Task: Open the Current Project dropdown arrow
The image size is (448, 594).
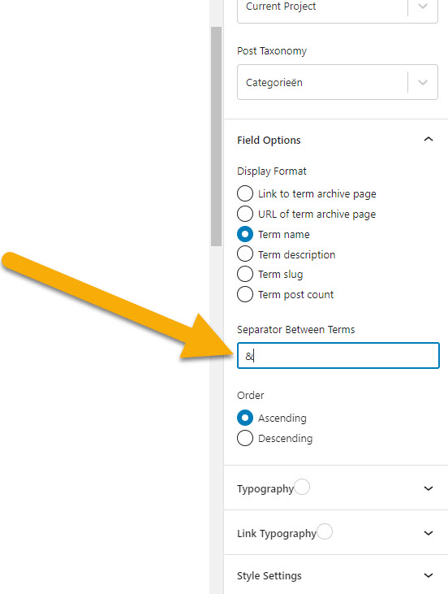Action: [423, 6]
